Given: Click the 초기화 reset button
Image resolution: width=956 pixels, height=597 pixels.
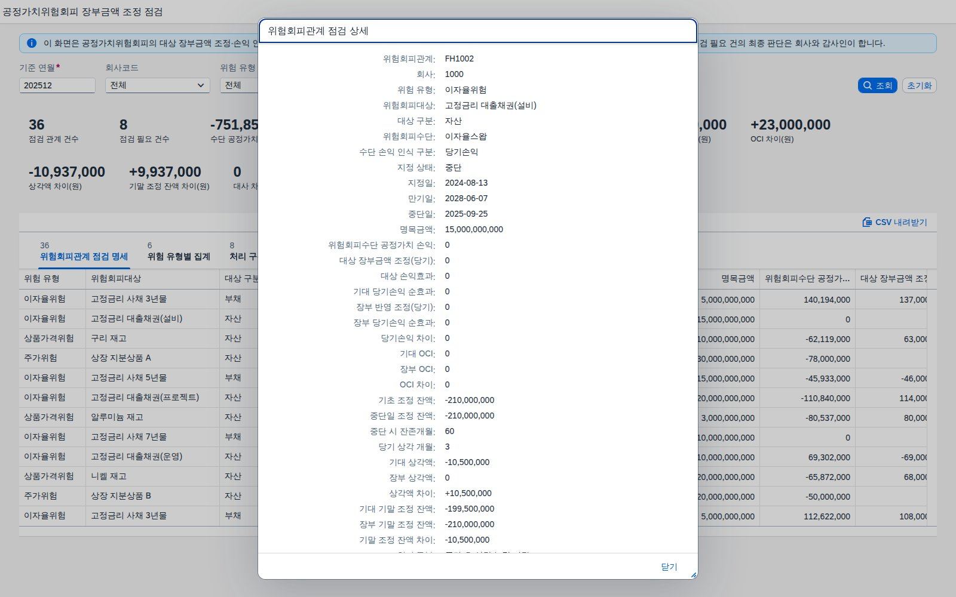Looking at the screenshot, I should [x=919, y=85].
